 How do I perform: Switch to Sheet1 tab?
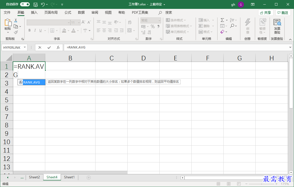point(69,177)
